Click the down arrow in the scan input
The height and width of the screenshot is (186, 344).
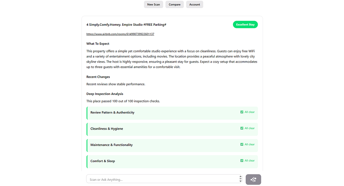(240, 181)
